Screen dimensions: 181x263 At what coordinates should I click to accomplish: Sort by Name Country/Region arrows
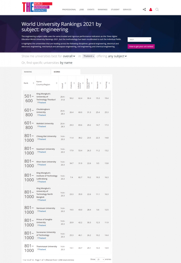pyautogui.click(x=57, y=83)
